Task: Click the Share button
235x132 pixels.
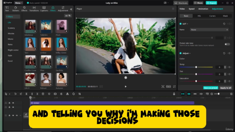Action: (198, 3)
